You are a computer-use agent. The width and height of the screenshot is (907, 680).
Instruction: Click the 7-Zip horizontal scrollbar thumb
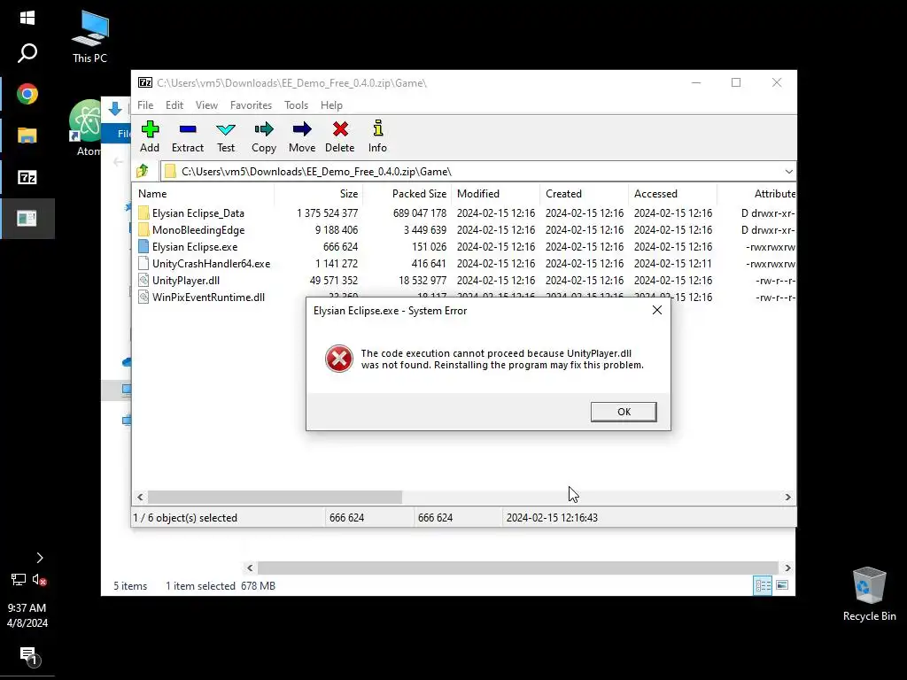275,497
